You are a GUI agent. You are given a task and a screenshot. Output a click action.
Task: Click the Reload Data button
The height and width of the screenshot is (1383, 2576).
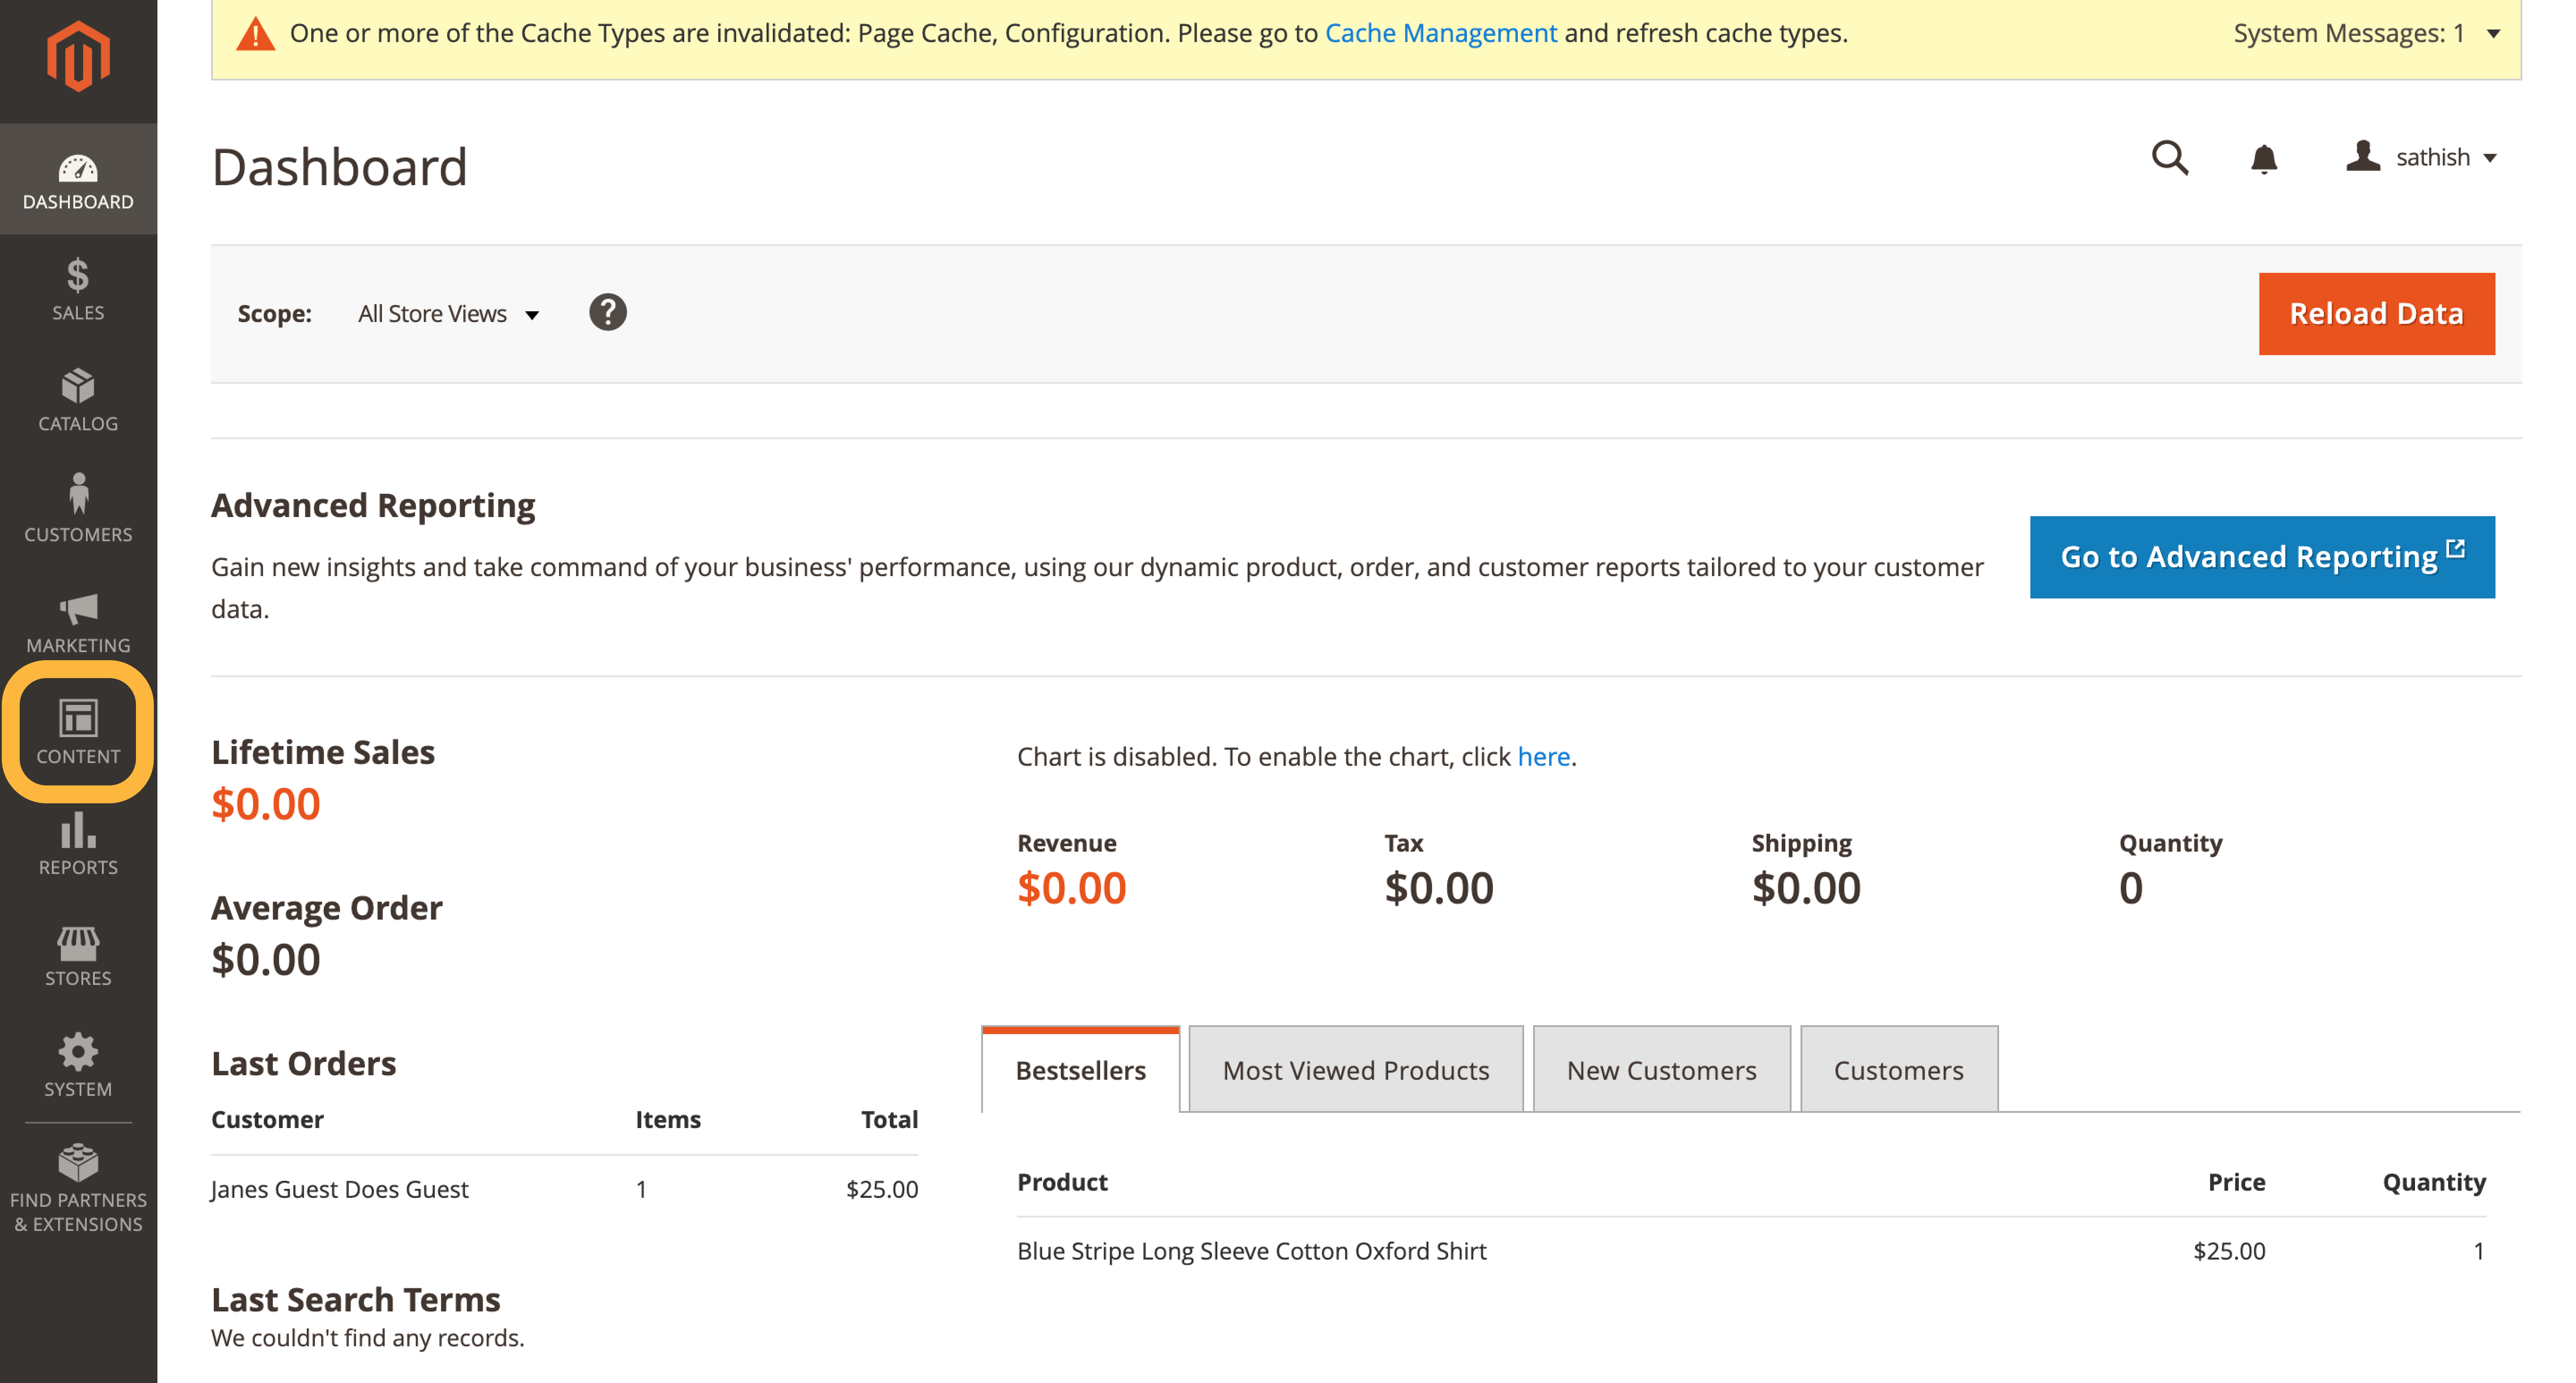click(x=2376, y=314)
